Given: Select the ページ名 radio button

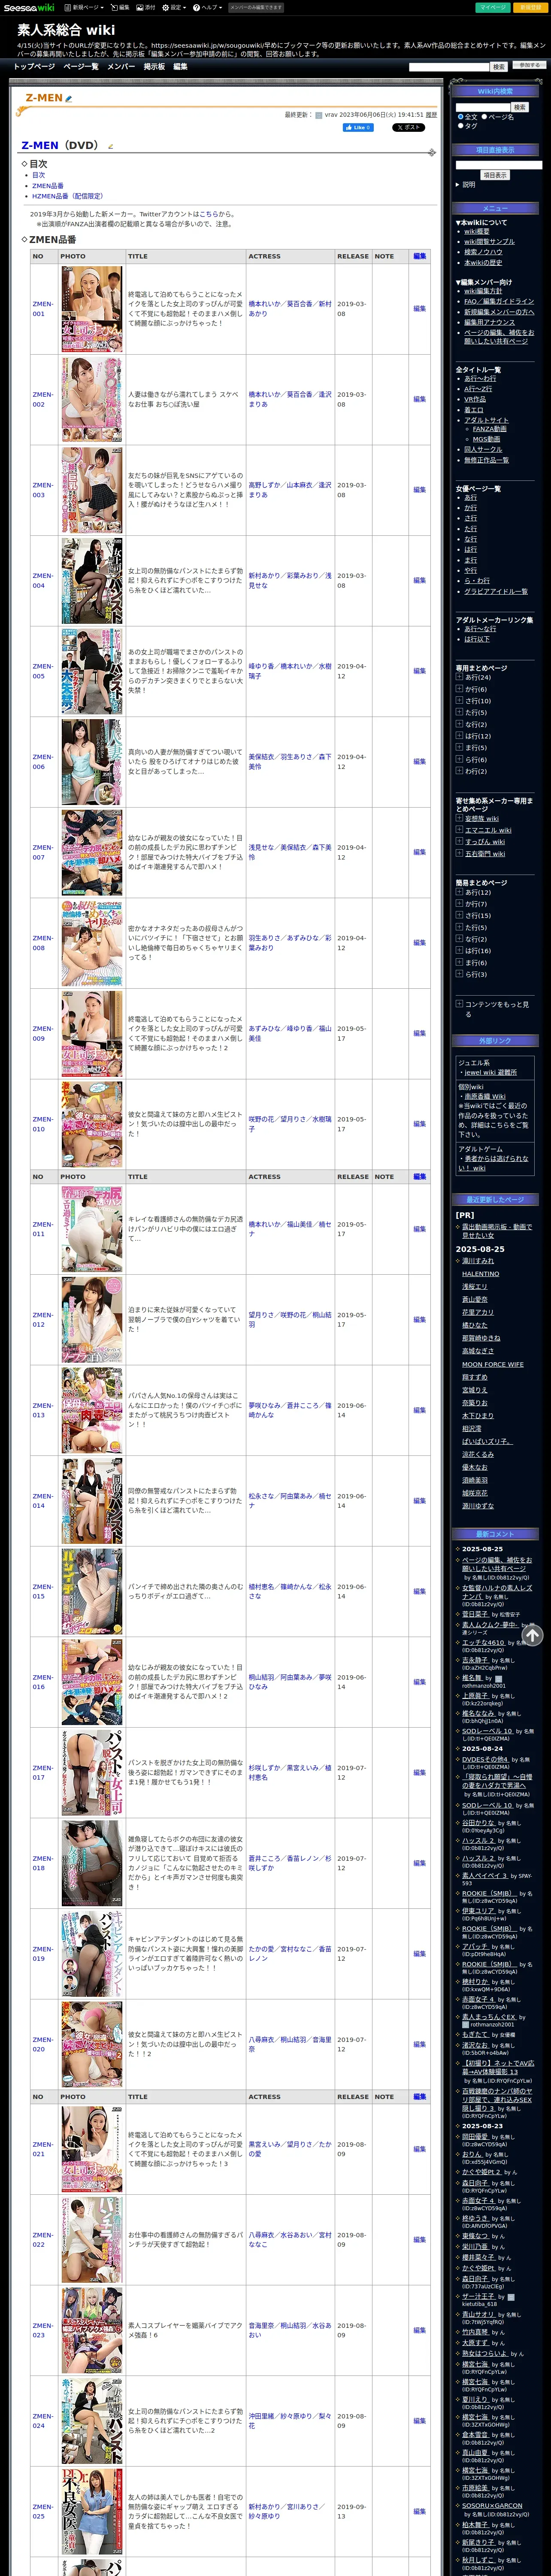Looking at the screenshot, I should pyautogui.click(x=484, y=117).
